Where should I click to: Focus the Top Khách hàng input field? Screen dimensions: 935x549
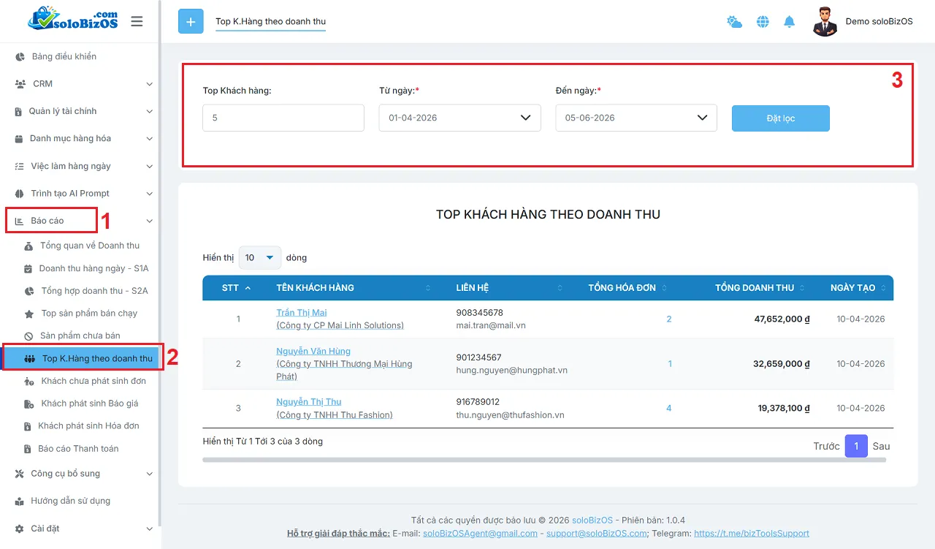pos(283,118)
